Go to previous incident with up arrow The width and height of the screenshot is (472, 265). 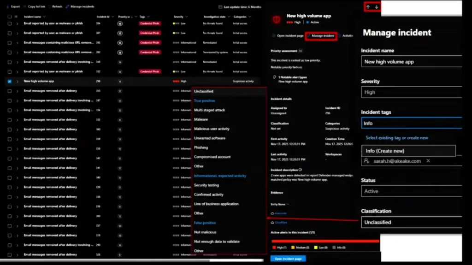(368, 7)
